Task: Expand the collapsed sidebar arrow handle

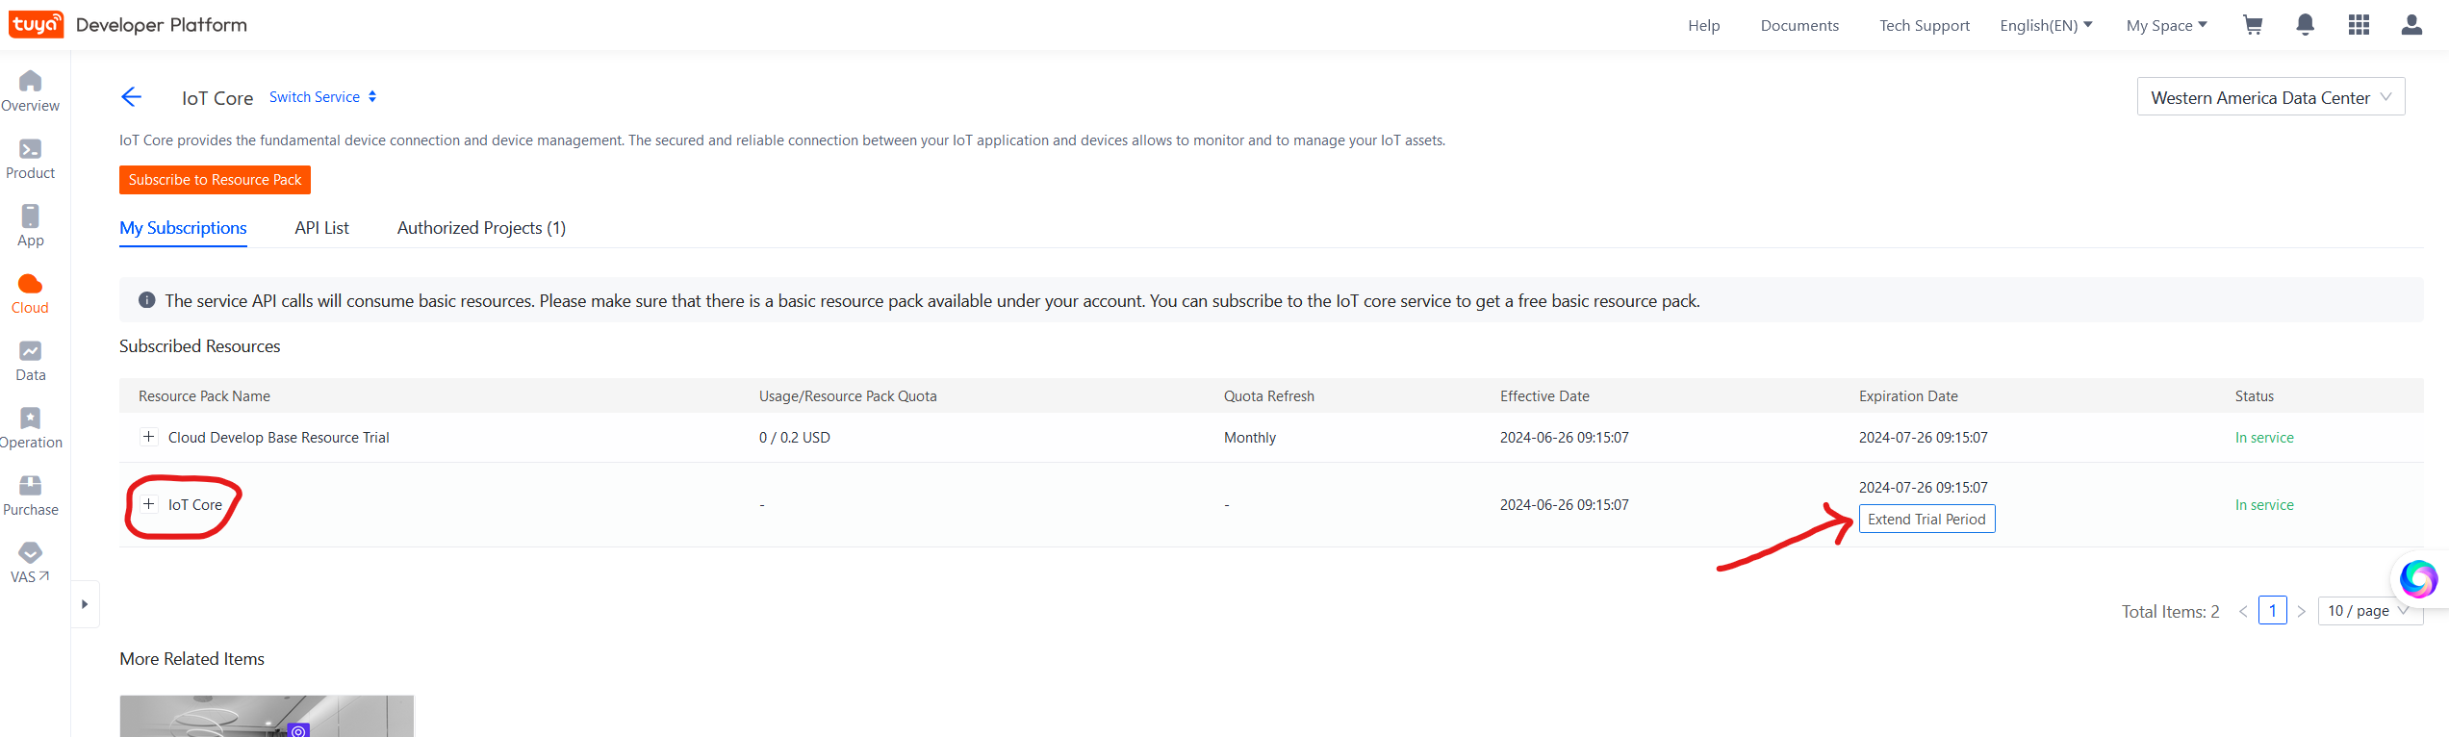Action: (85, 604)
